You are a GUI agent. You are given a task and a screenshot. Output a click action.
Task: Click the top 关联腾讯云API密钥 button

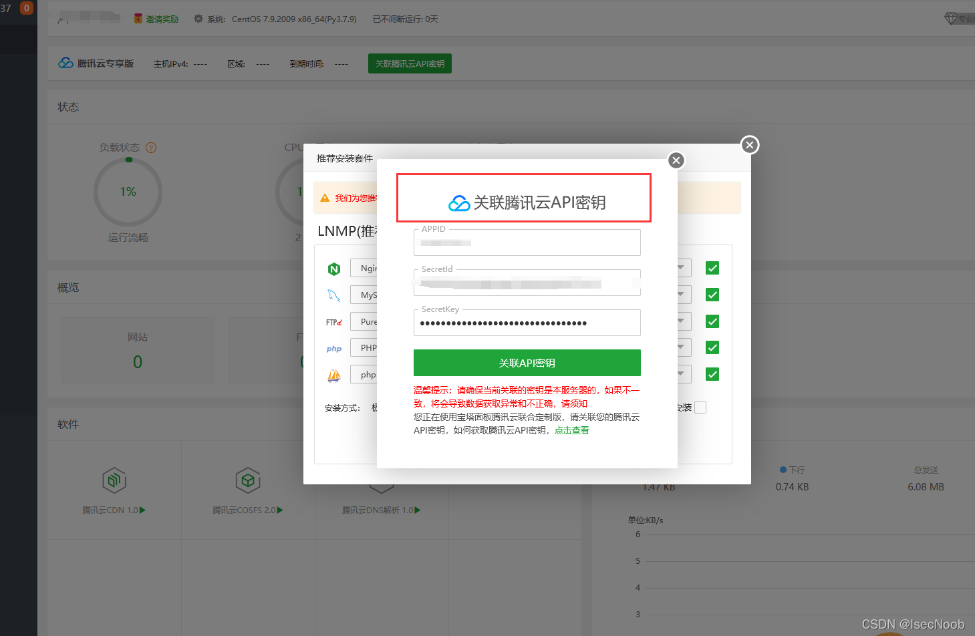[410, 63]
